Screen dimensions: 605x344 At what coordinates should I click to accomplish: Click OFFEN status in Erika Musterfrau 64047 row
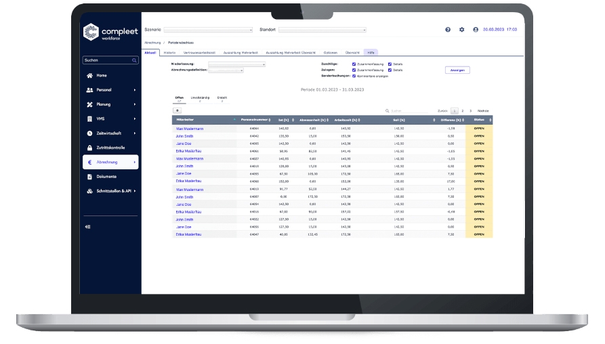(479, 234)
